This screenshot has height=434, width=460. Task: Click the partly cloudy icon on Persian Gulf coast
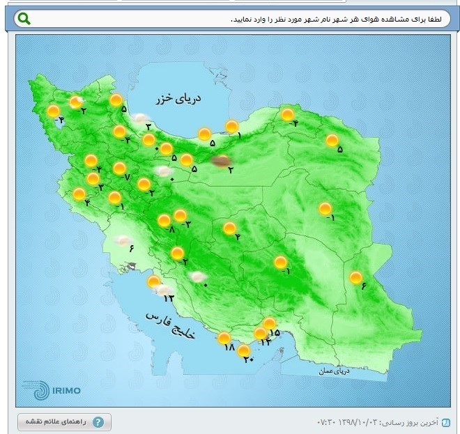(164, 290)
